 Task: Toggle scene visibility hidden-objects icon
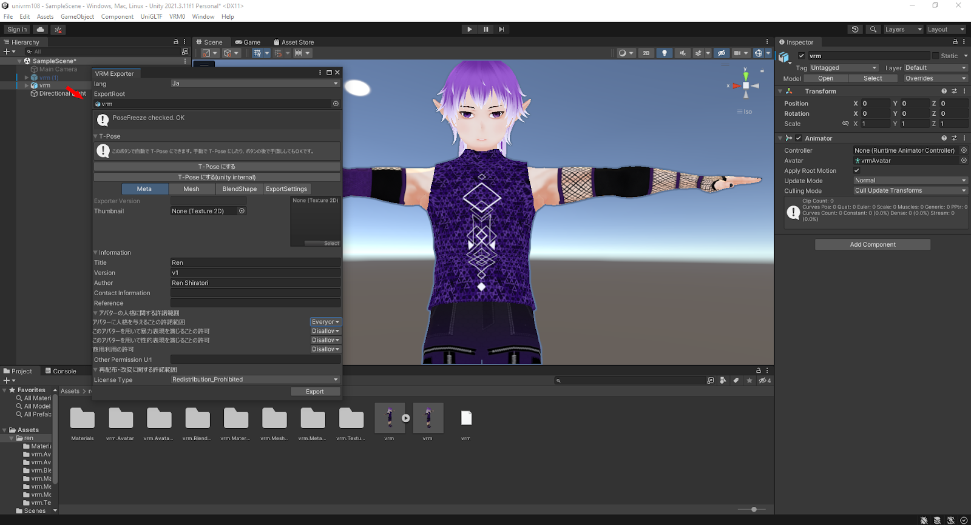[722, 53]
